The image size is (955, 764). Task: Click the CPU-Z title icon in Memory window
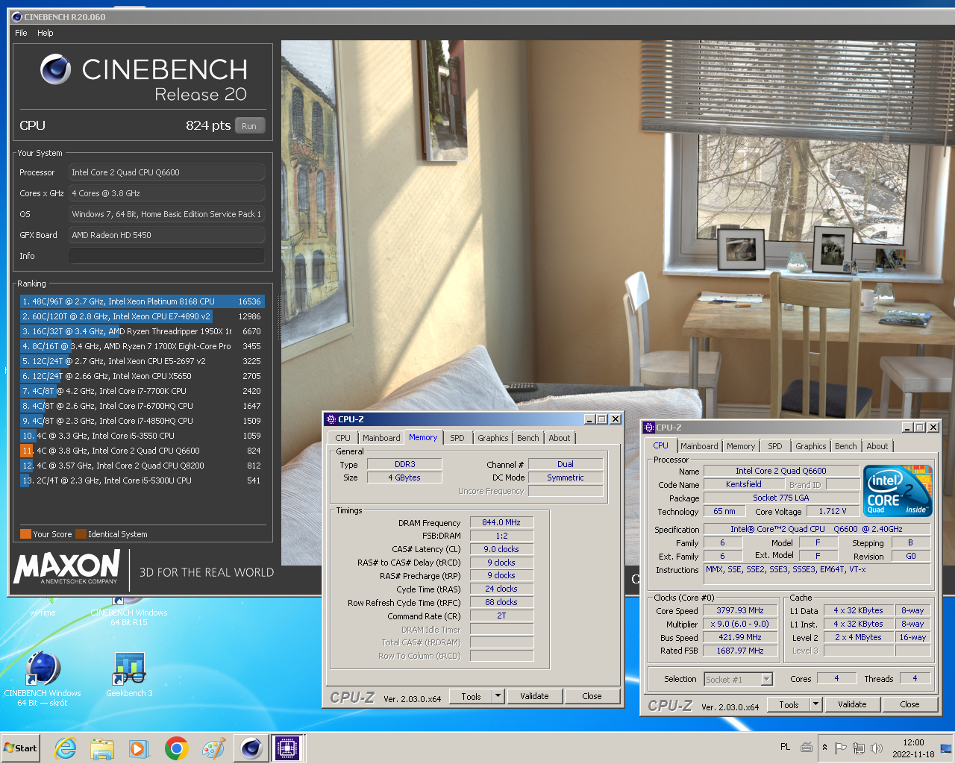[331, 419]
